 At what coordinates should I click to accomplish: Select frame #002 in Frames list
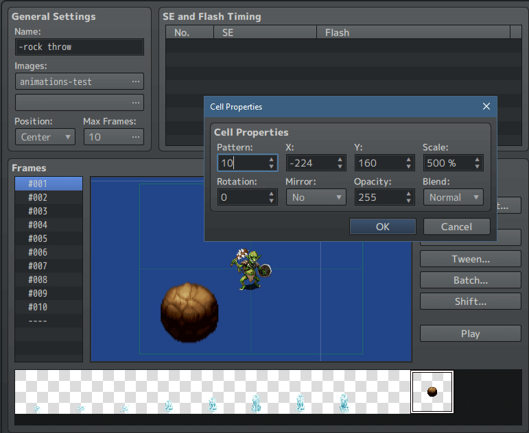click(x=49, y=197)
